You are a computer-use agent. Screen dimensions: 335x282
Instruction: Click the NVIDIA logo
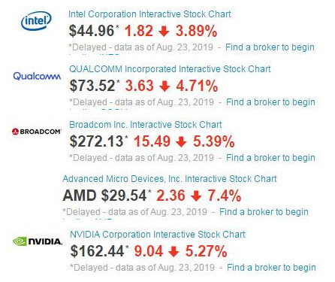(38, 241)
